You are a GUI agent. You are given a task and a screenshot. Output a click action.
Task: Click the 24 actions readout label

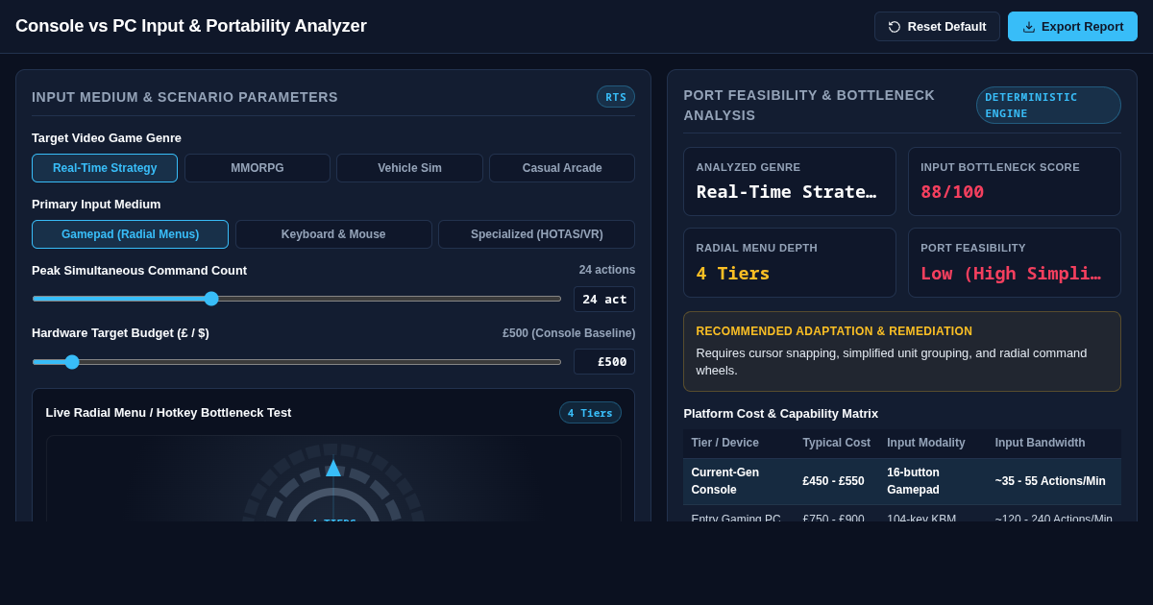607,270
